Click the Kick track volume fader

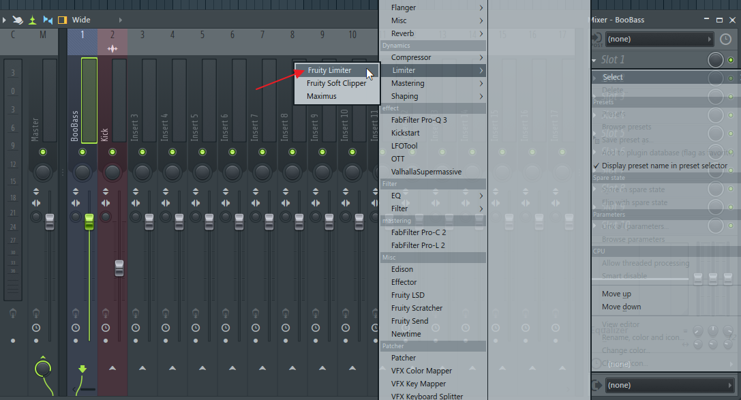click(x=119, y=268)
